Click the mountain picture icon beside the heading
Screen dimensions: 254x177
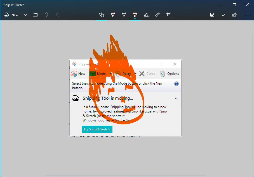coord(76,98)
